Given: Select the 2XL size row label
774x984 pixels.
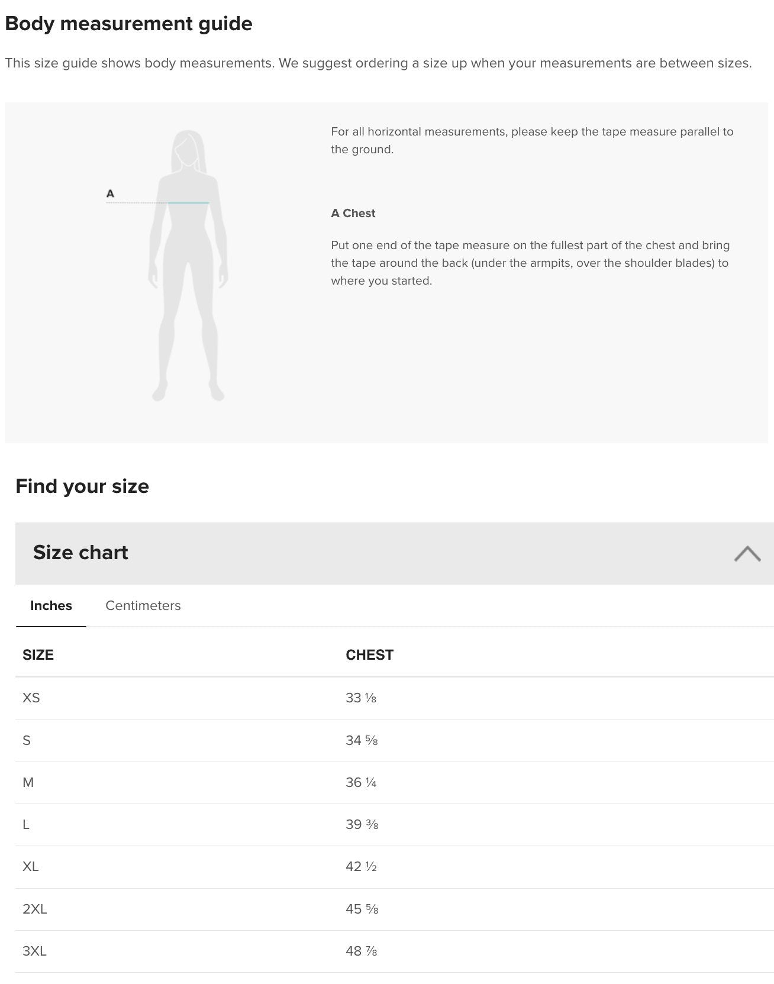Looking at the screenshot, I should coord(35,909).
